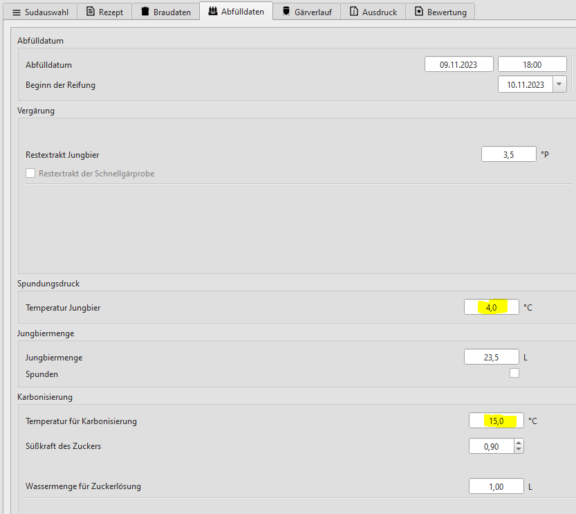Edit the Wassermenge für Zuckerlösung field

[x=495, y=486]
